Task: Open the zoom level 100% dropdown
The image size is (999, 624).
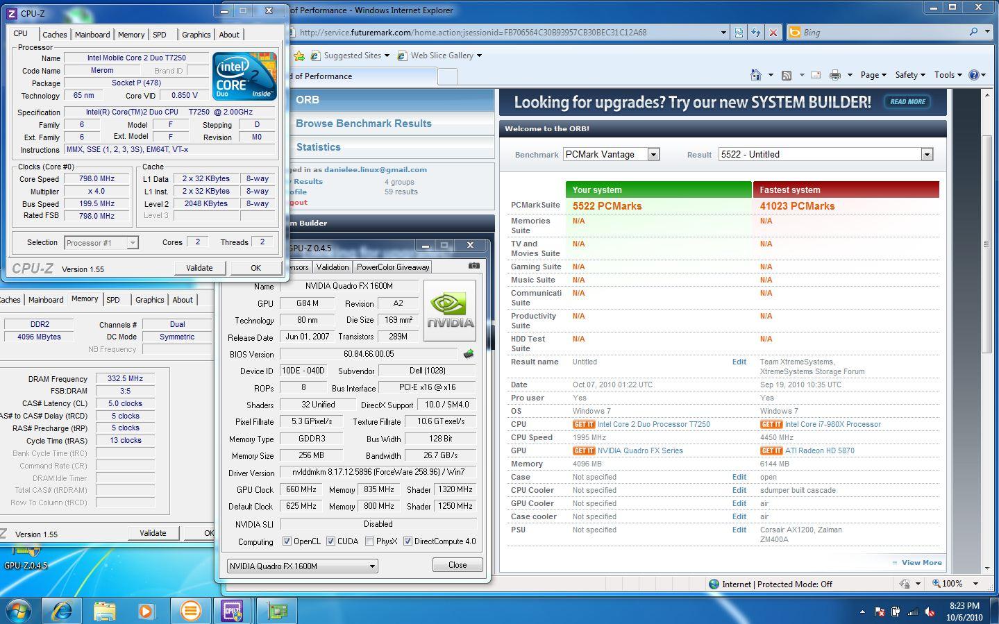Action: click(975, 584)
